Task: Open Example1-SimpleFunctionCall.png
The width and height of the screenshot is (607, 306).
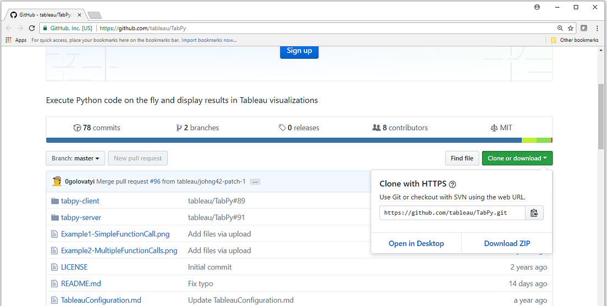Action: click(115, 234)
